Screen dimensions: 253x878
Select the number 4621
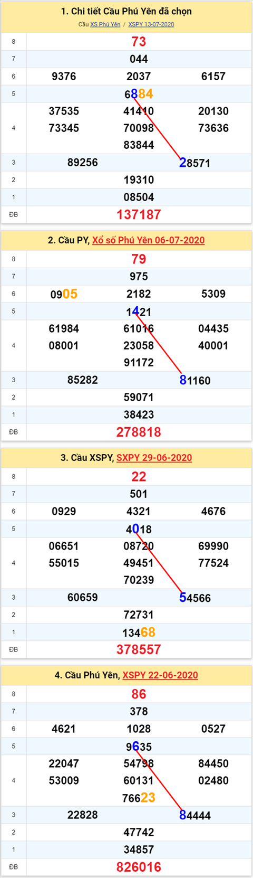click(x=64, y=729)
